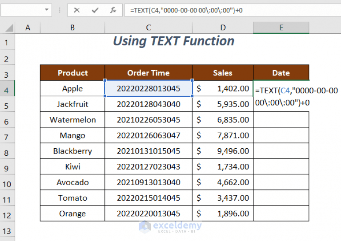Select the sales cell showing 4,662.00
Screen dimensions: 341x241
point(223,182)
